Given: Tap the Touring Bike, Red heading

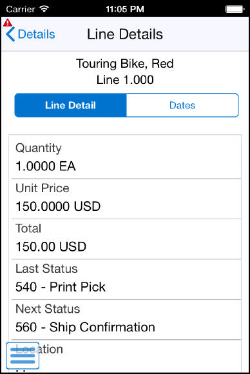Looking at the screenshot, I should 125,64.
